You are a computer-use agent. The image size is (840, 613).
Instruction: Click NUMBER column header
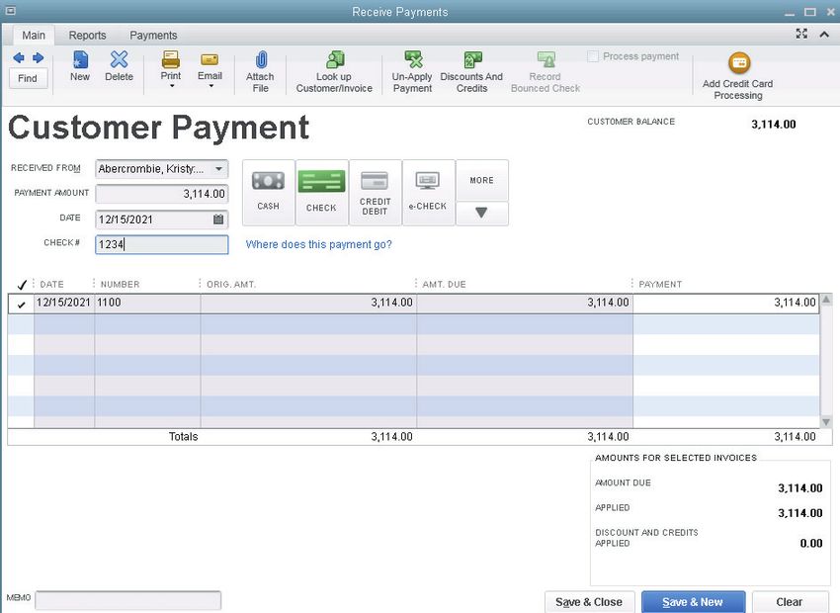[120, 284]
